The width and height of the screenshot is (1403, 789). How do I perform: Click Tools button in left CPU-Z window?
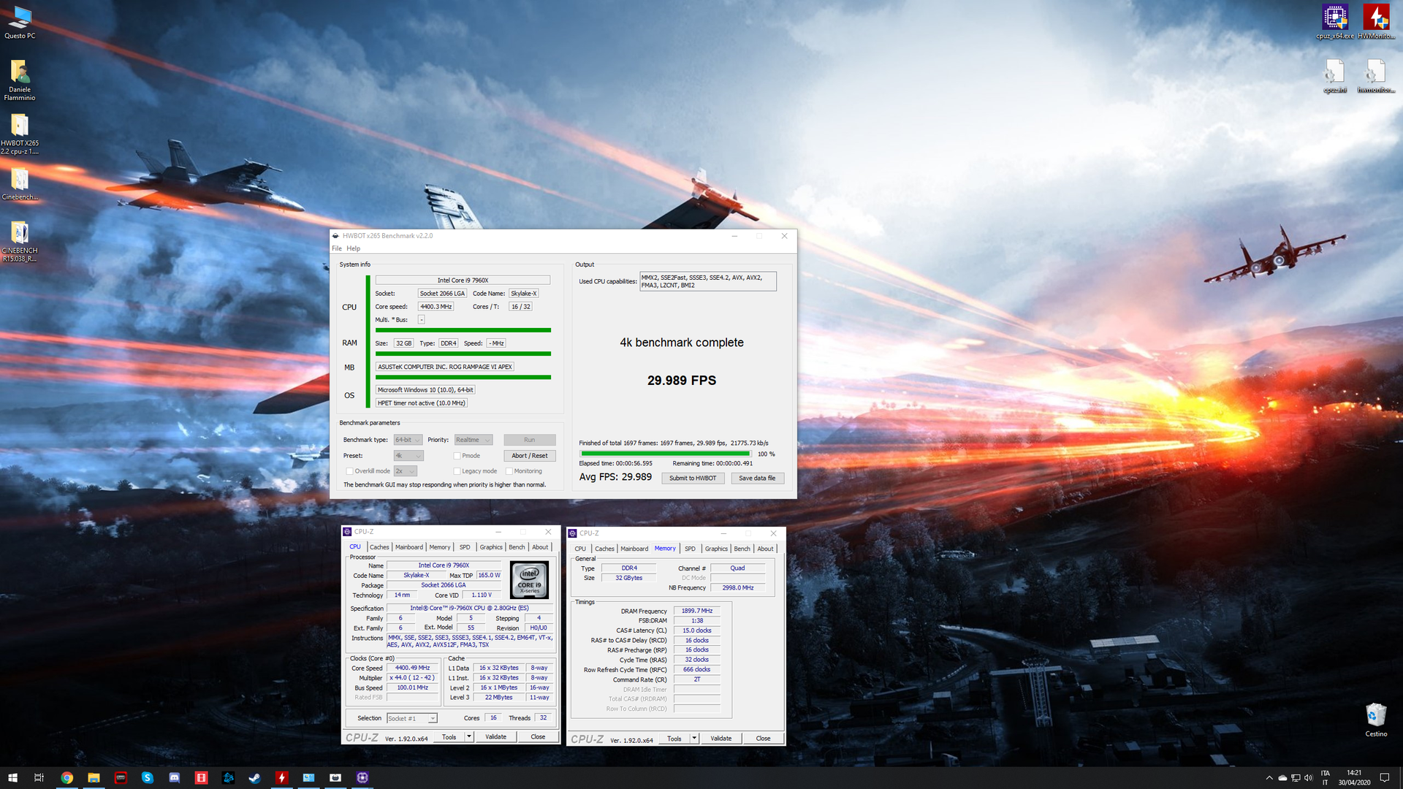point(449,736)
